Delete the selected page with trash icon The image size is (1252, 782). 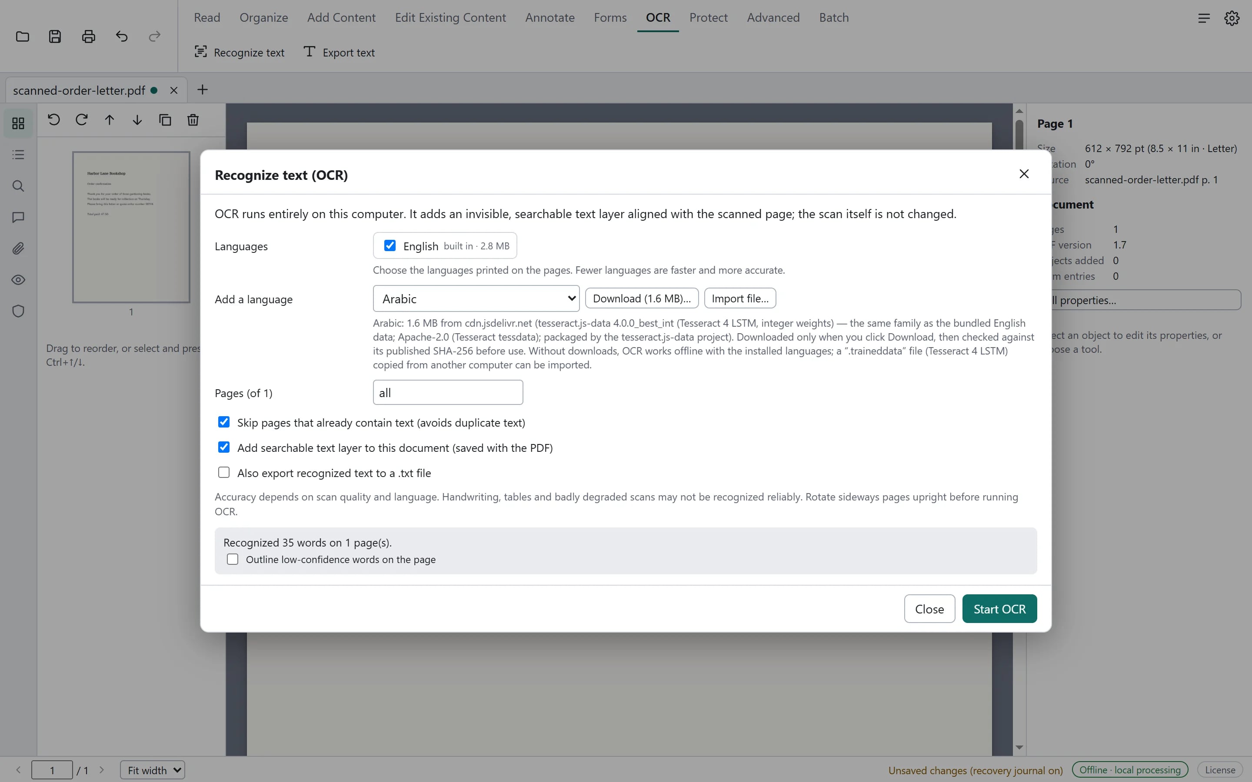pos(193,120)
